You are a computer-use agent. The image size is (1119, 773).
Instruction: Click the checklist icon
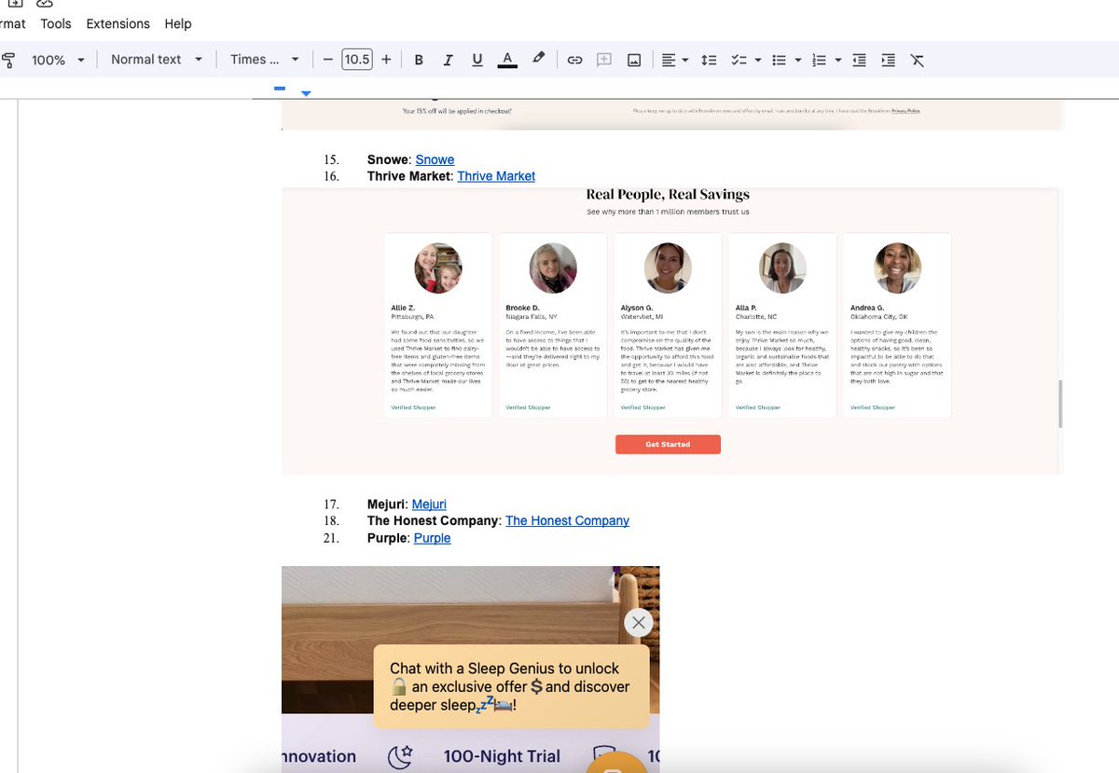coord(739,60)
